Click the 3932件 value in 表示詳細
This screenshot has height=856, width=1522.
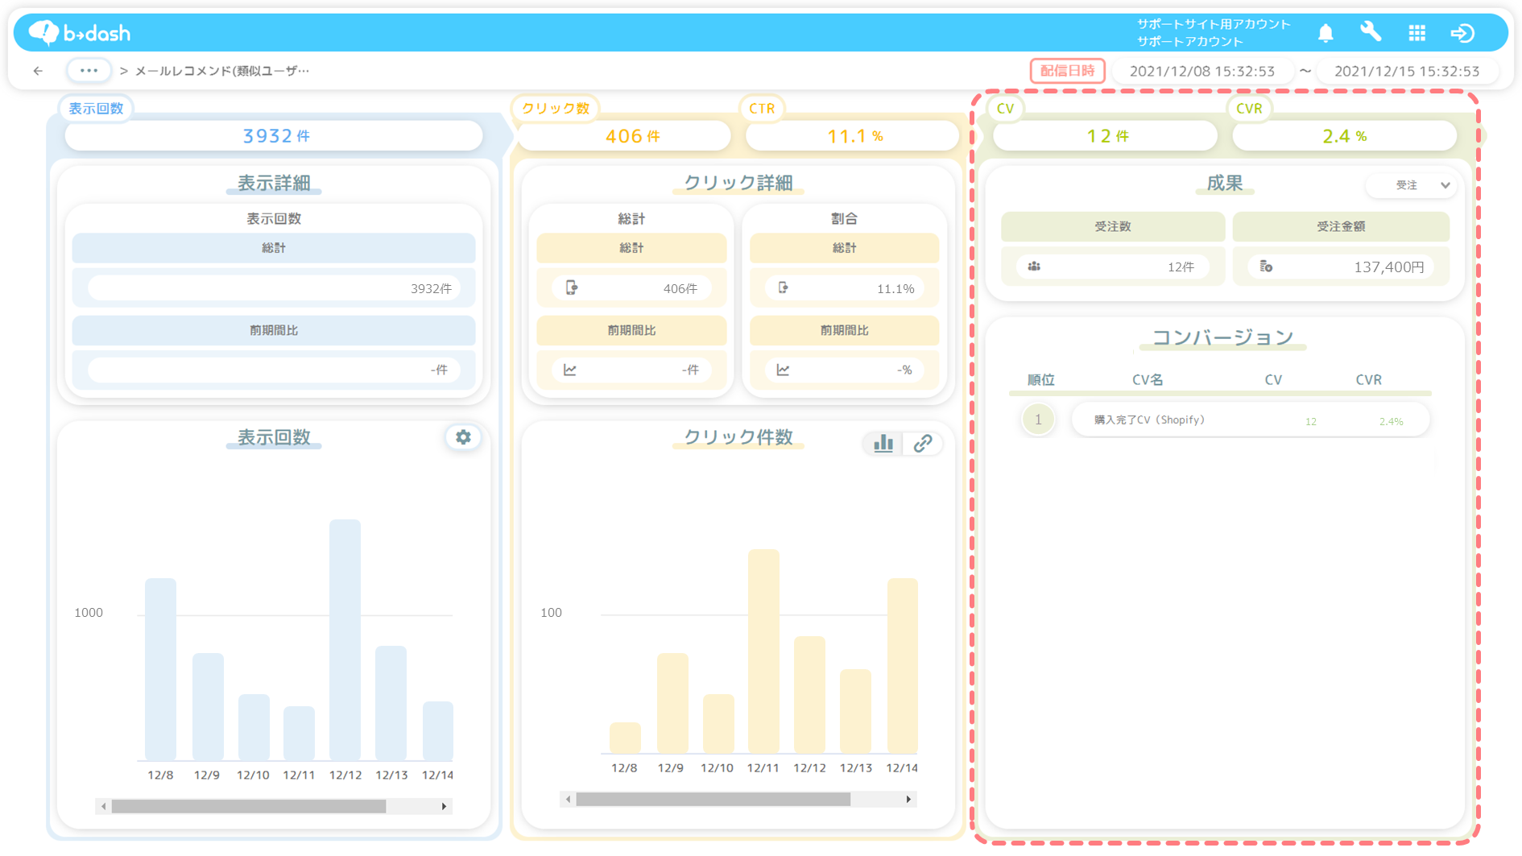point(431,288)
